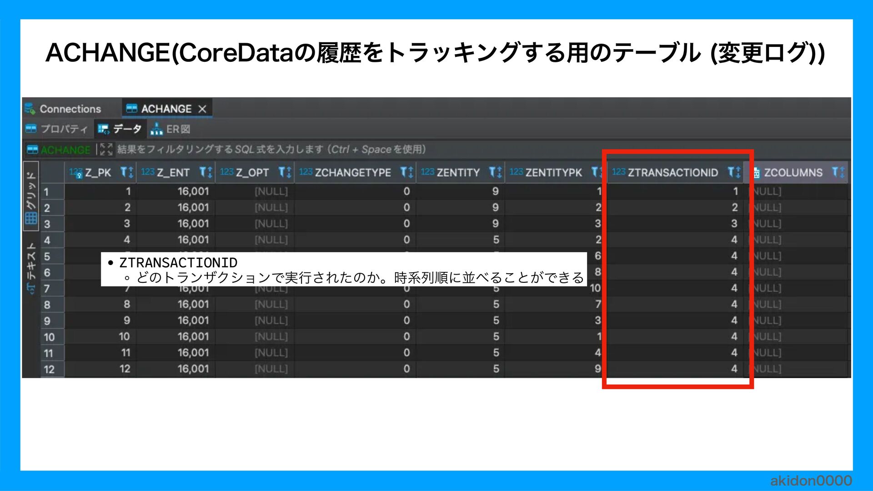Switch to the プロパティ tab
Viewport: 873px width, 491px height.
point(64,129)
